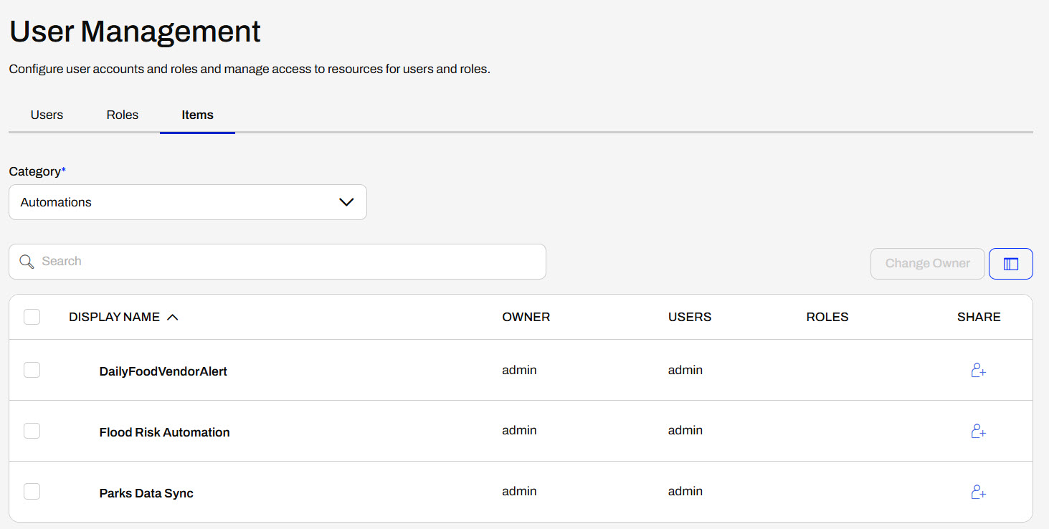Select the DailyFoodVendorAlert checkbox
Screen dimensions: 1049x529
tap(32, 370)
